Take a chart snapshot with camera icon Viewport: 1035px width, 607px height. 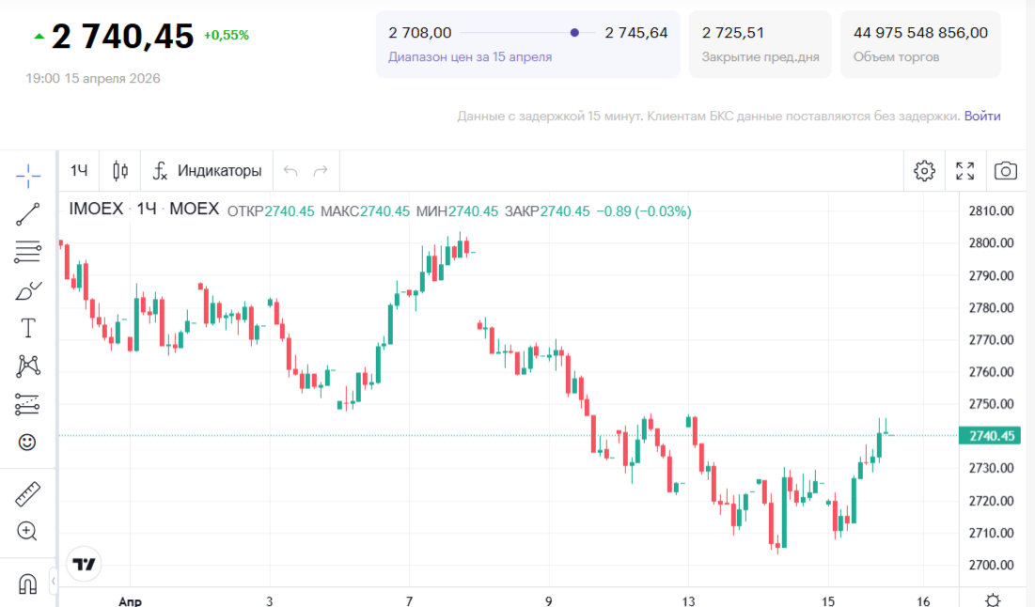pos(1005,171)
